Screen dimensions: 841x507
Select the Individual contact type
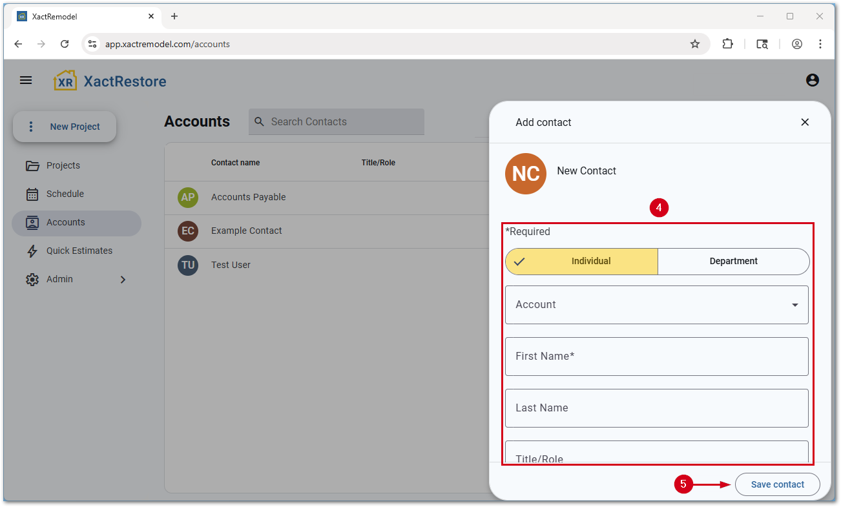pyautogui.click(x=581, y=262)
